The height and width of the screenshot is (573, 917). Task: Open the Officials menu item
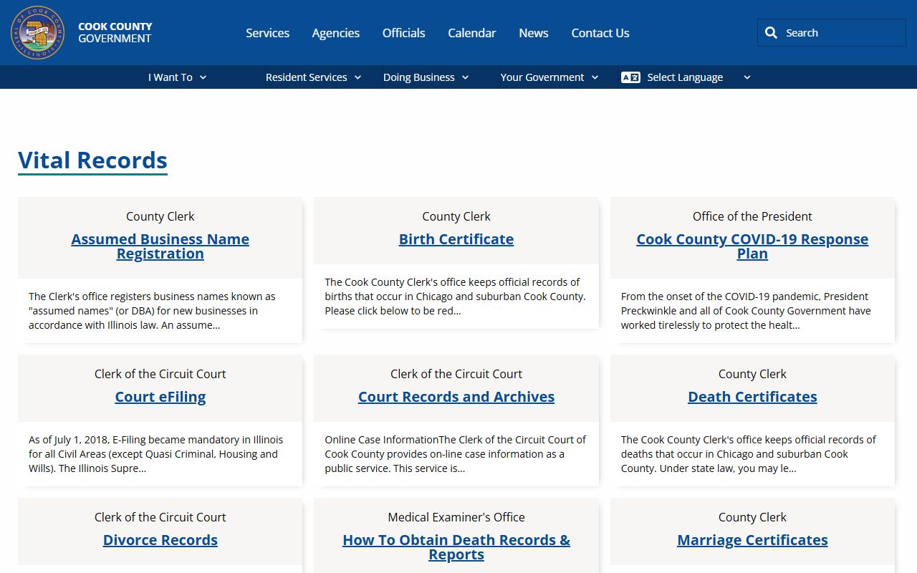[404, 33]
